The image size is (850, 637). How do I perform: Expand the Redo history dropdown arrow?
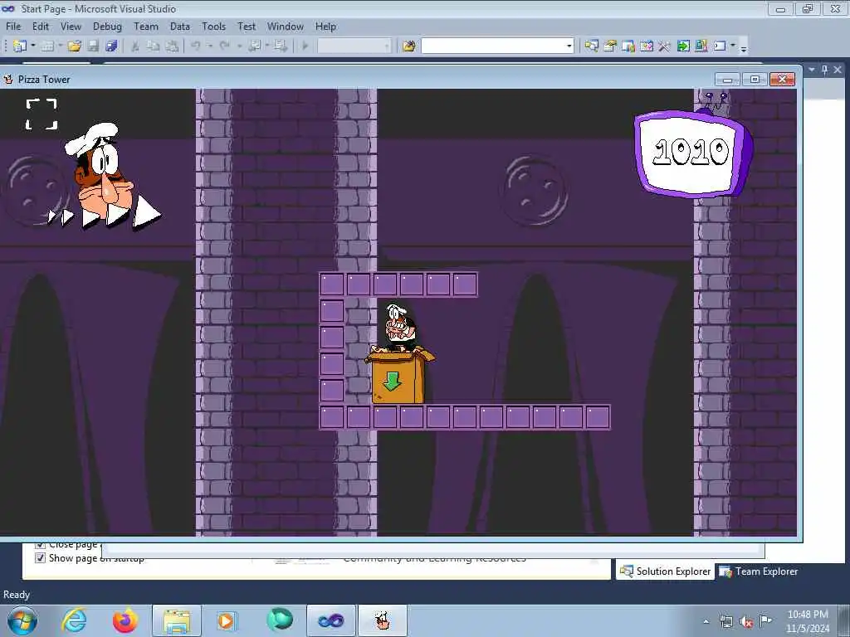[x=239, y=46]
